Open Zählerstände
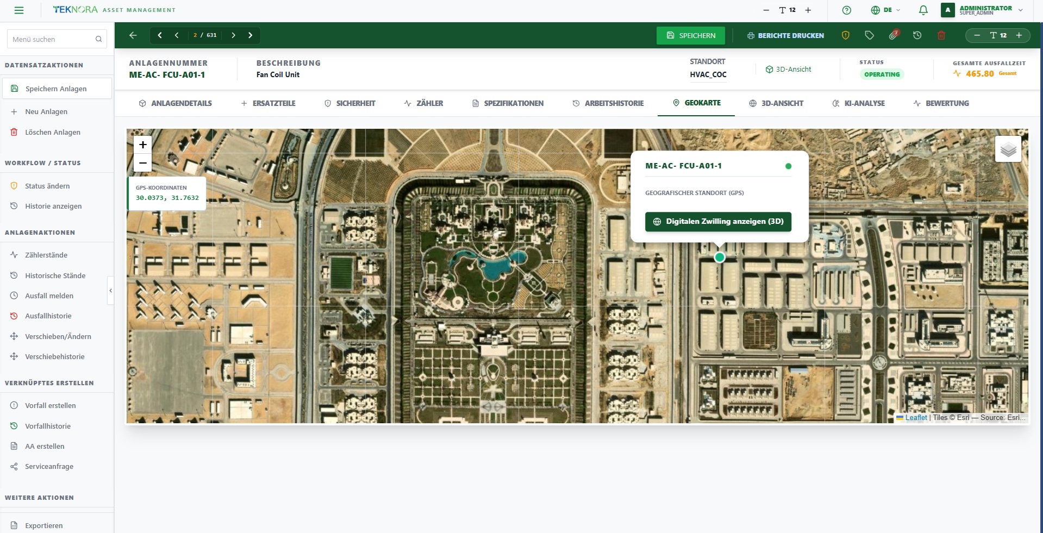Screen dimensions: 1043x533 click(x=57, y=255)
